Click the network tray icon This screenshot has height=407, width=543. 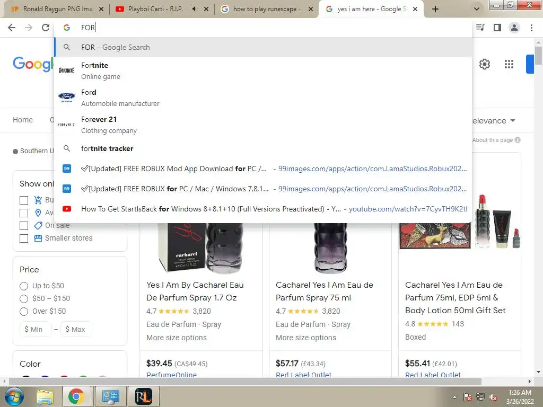(x=480, y=397)
